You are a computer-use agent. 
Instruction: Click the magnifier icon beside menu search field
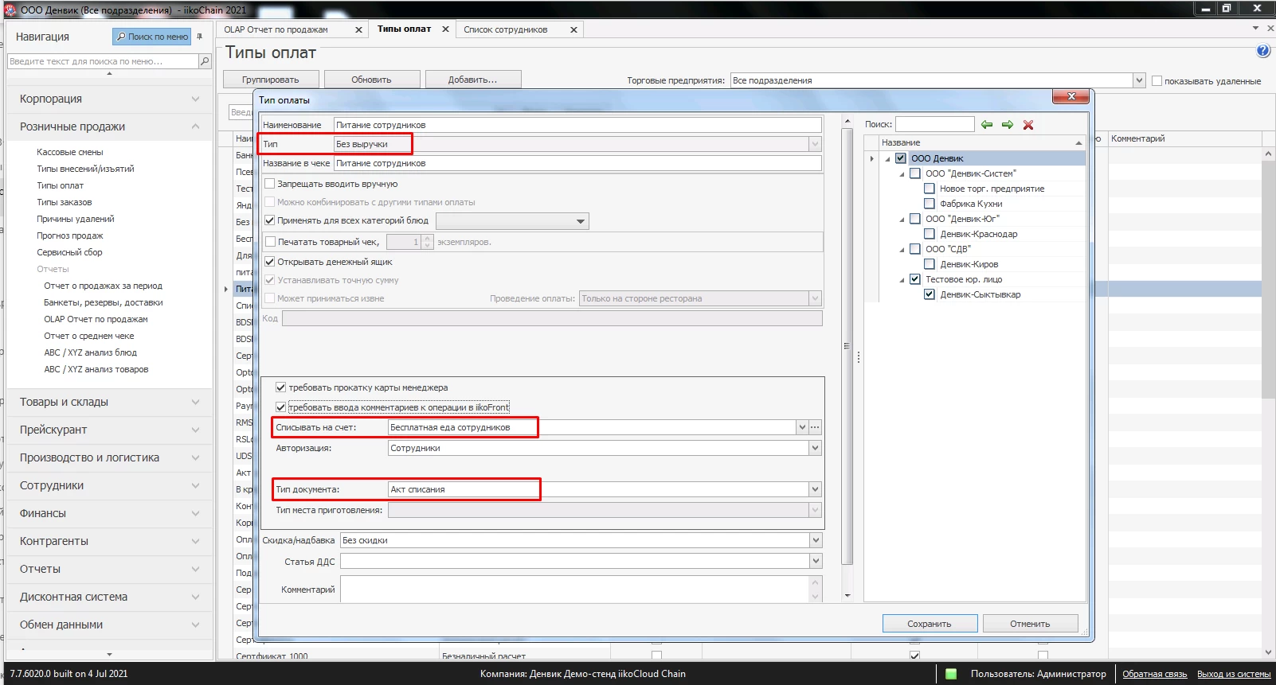pos(205,61)
